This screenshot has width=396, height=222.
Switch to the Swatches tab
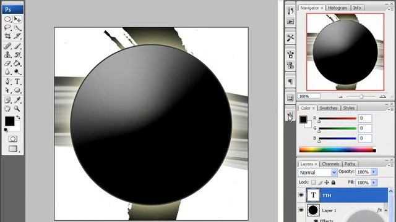[x=329, y=108]
